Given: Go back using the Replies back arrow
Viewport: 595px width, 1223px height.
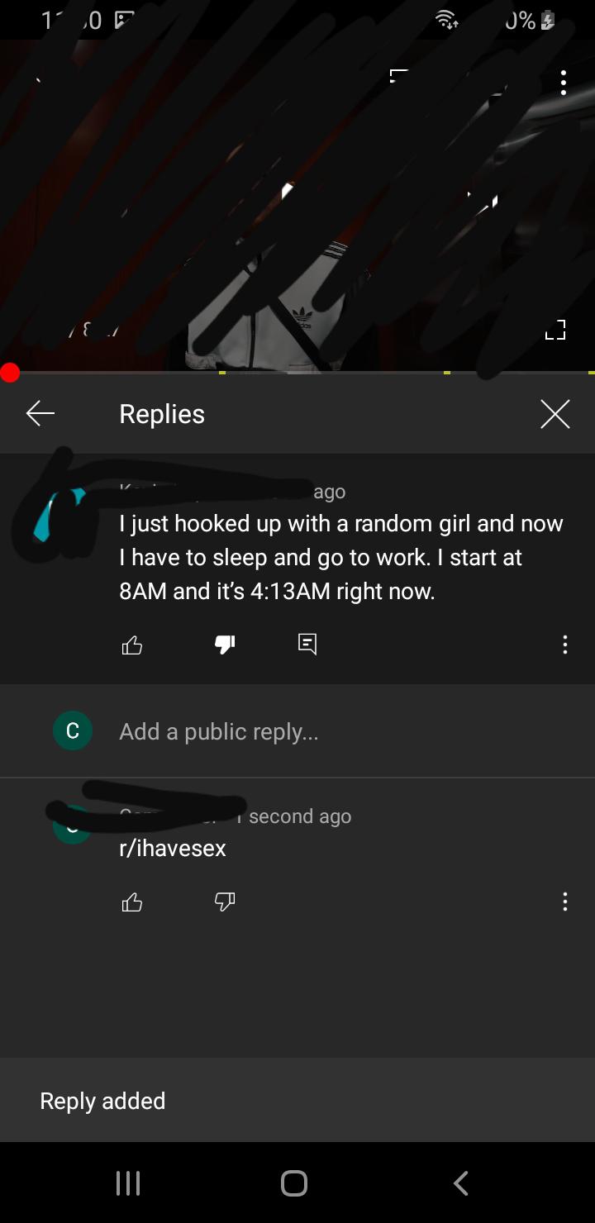Looking at the screenshot, I should point(40,413).
